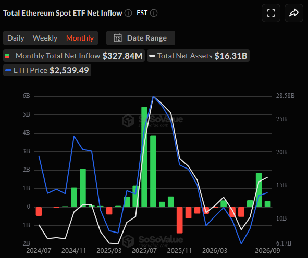Viewport: 308px width, 258px height.
Task: Click the 6.17B right axis label
Action: tap(284, 243)
